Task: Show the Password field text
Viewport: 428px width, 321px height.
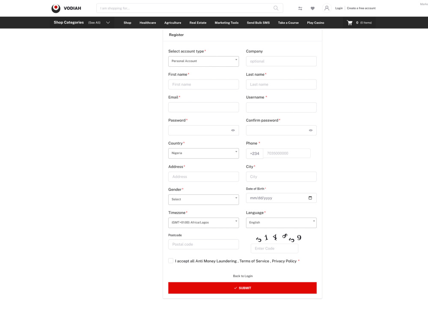Action: point(233,130)
